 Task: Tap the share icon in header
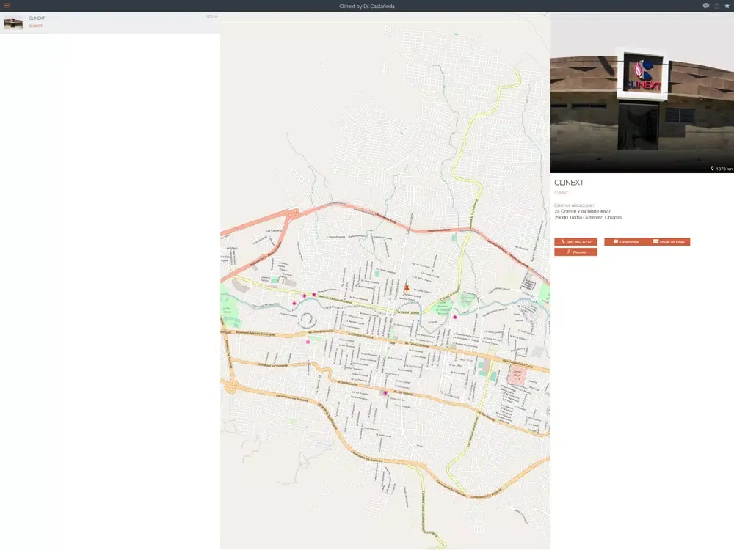click(716, 6)
